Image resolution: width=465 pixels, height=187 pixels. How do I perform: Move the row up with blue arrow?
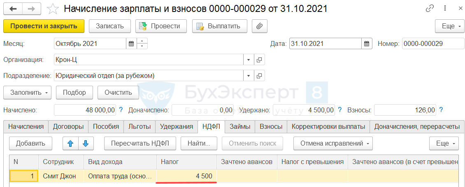(70, 144)
